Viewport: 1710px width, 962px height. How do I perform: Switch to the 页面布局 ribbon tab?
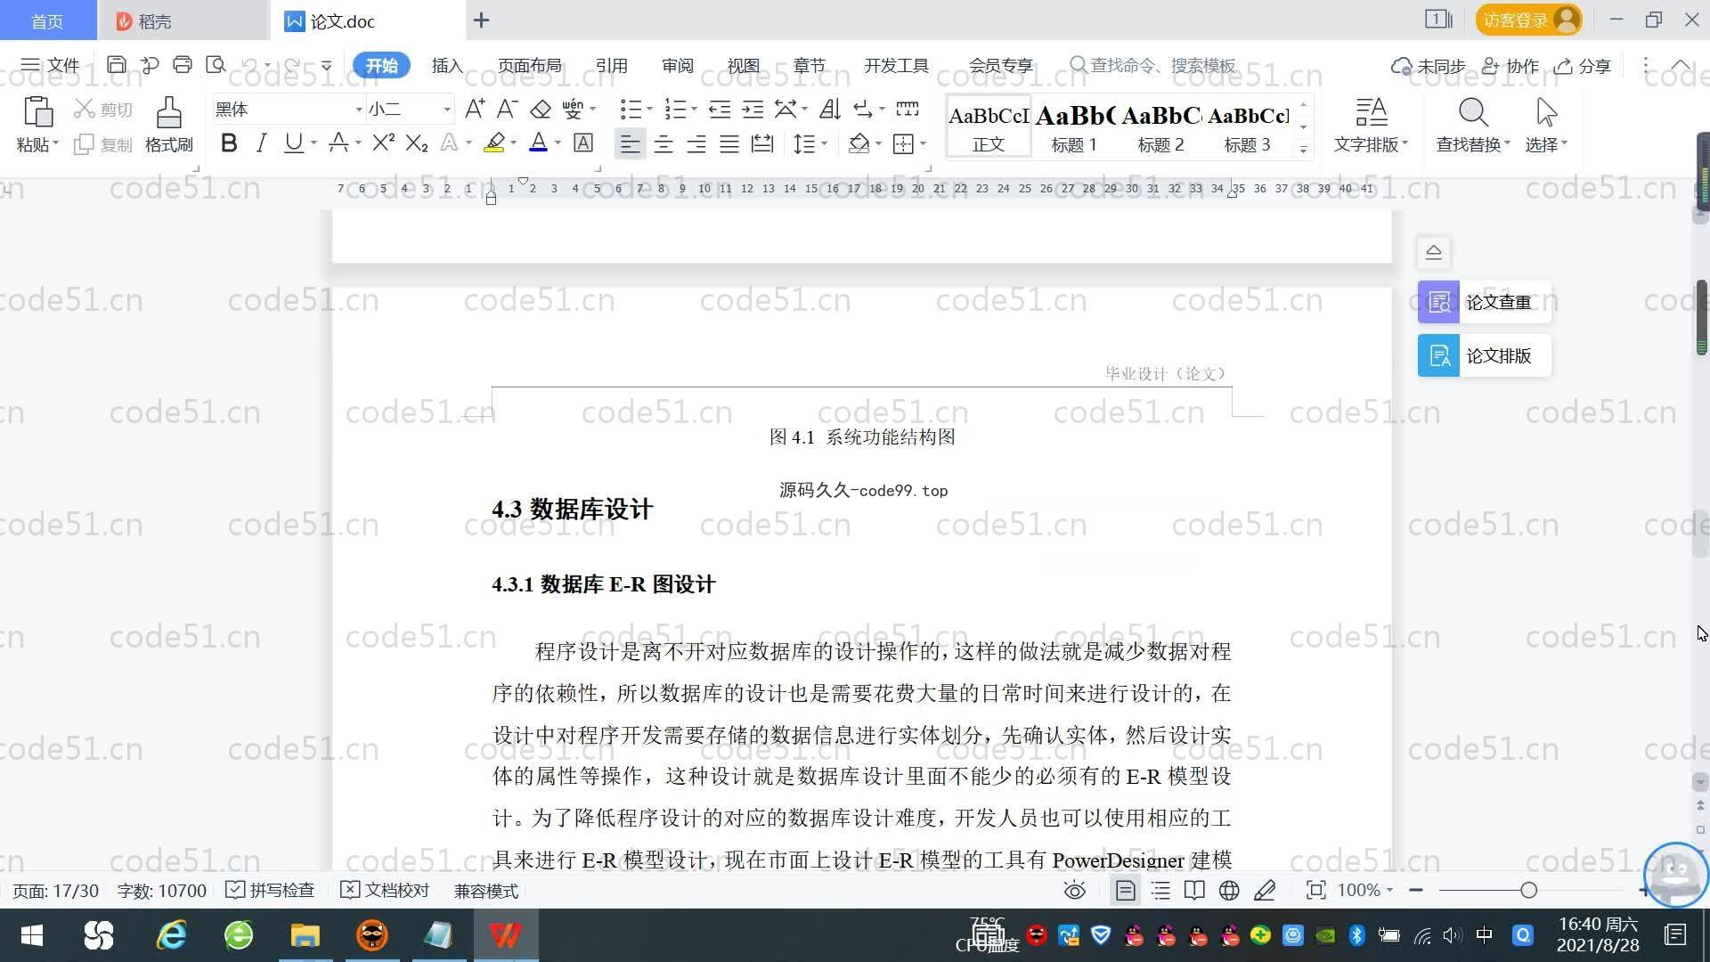[x=529, y=65]
